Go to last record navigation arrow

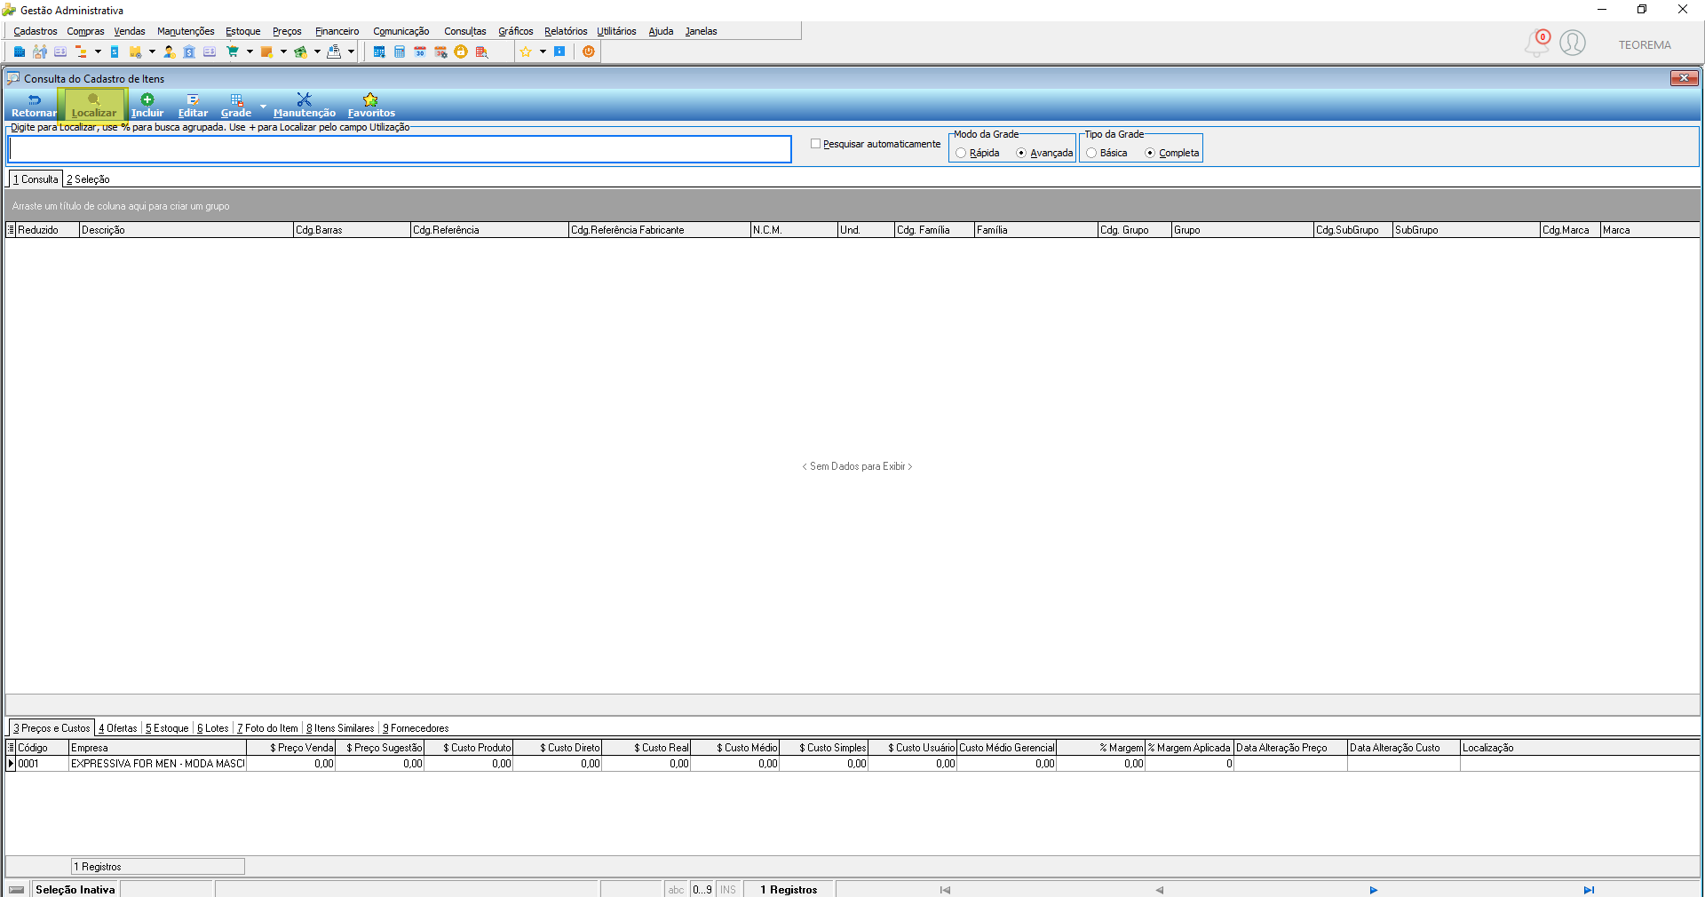pyautogui.click(x=1589, y=890)
